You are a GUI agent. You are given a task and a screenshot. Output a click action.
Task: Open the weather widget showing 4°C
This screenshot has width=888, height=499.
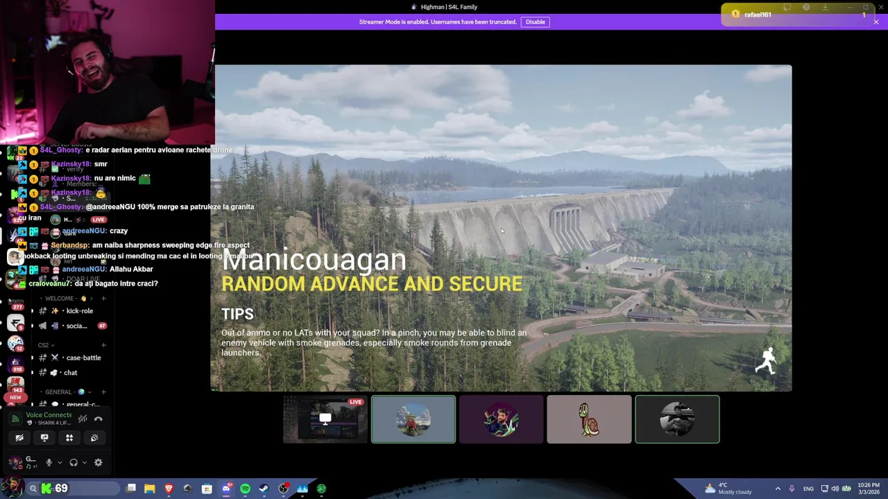point(728,489)
